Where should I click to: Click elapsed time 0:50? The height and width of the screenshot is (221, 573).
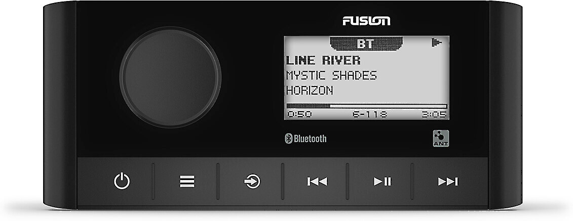(x=299, y=114)
